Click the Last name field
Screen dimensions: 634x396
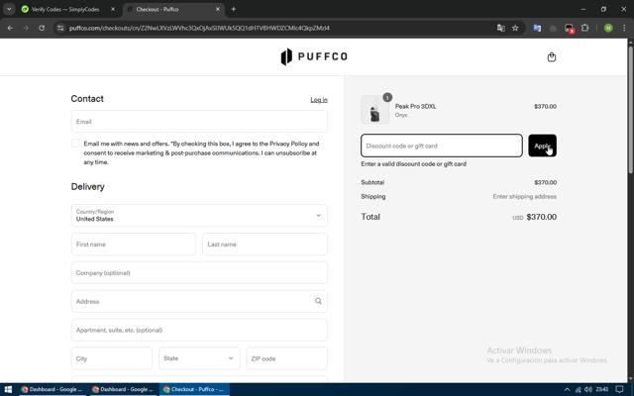tap(264, 245)
